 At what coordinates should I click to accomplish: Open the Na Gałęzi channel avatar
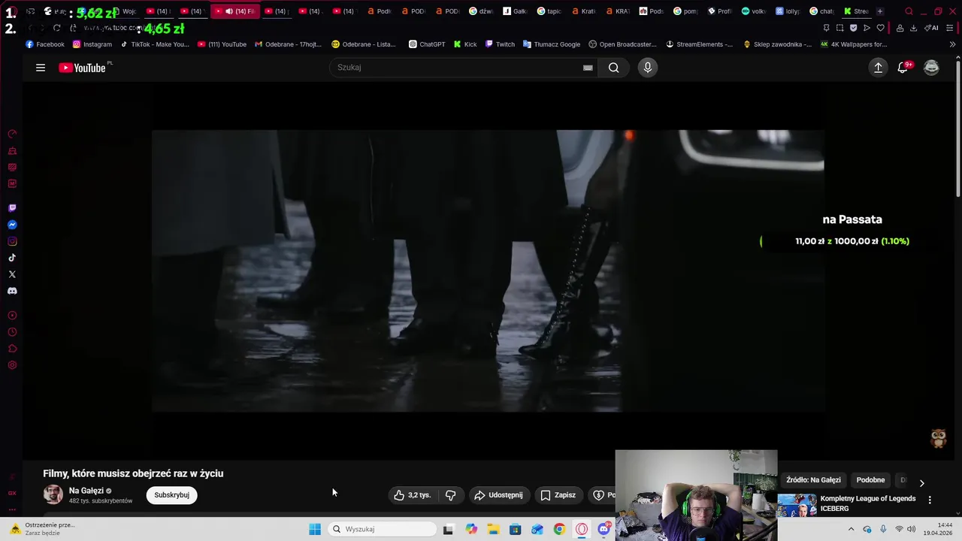click(x=53, y=494)
